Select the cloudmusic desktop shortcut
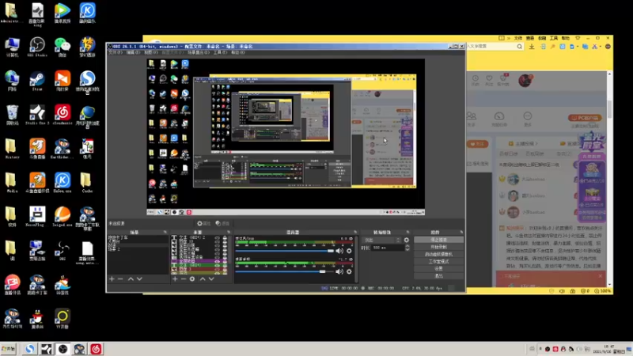 (63, 114)
